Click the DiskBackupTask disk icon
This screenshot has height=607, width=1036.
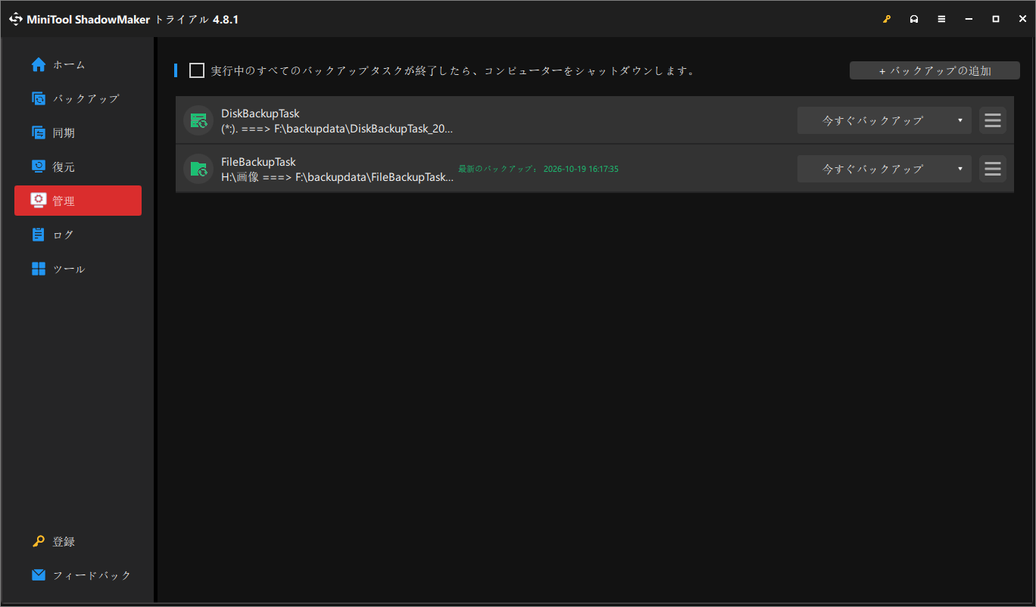point(198,120)
